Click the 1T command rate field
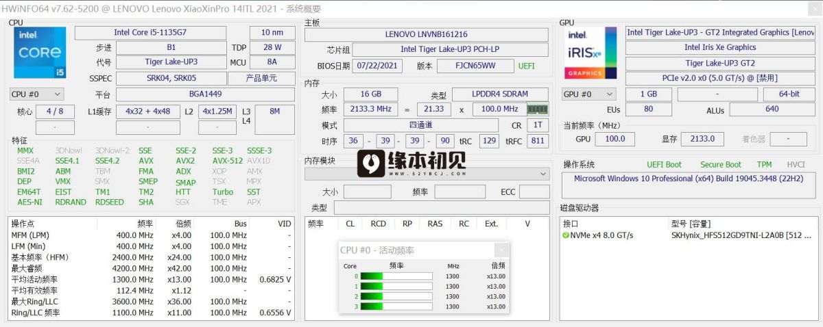This screenshot has width=823, height=327. pyautogui.click(x=538, y=126)
